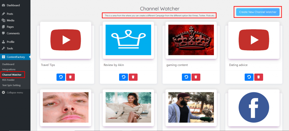
Task: Open the Integrations submenu link
Action: tap(9, 69)
